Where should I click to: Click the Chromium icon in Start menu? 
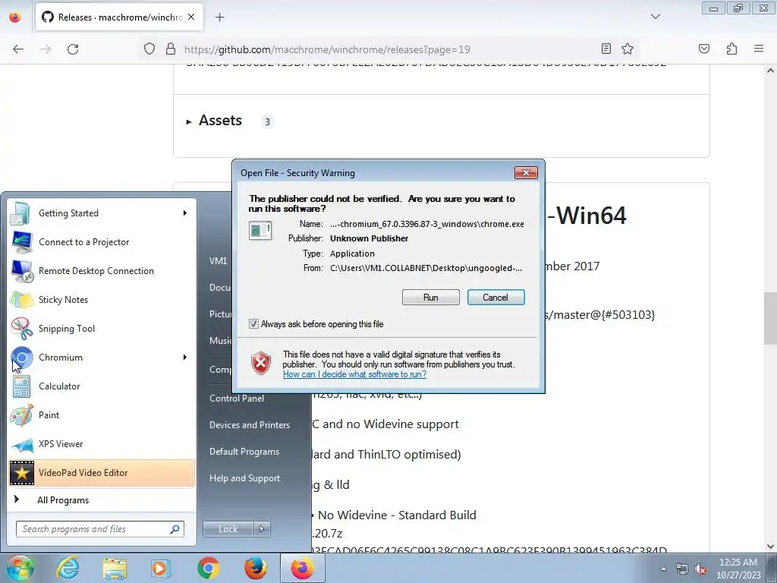22,358
